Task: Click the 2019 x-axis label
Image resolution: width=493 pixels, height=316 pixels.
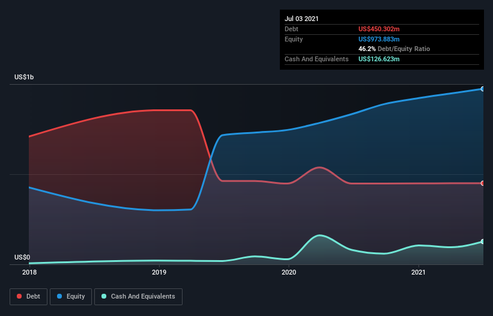Action: [159, 272]
